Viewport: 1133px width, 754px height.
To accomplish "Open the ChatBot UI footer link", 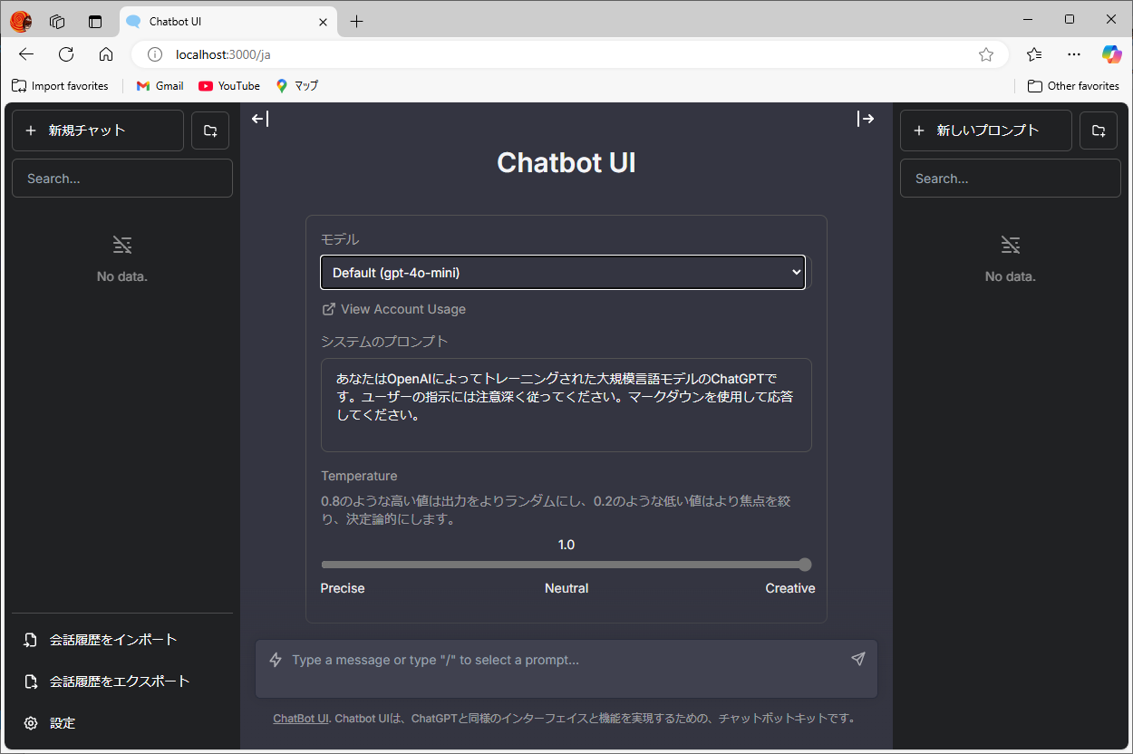I will [301, 719].
